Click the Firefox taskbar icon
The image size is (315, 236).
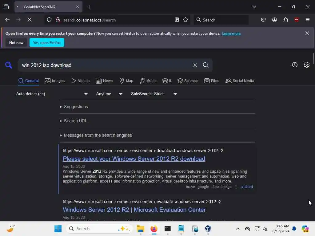coord(154,229)
